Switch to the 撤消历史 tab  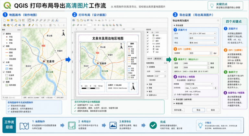point(158,58)
